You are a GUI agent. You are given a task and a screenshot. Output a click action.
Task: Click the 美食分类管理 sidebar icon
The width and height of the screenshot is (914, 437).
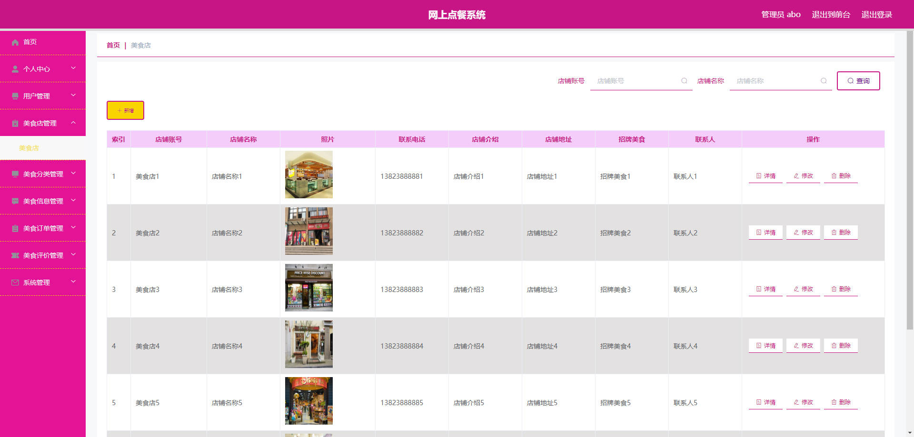click(x=15, y=174)
